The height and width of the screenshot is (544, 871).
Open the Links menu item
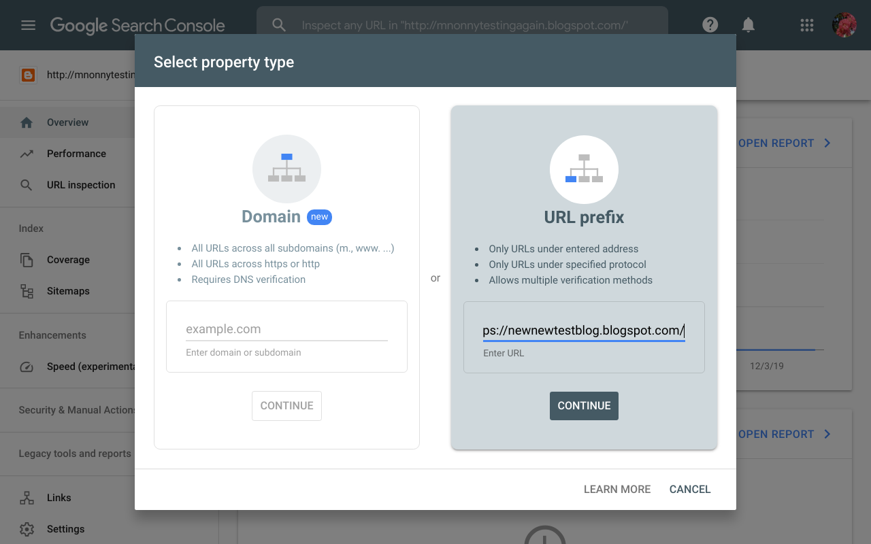(68, 498)
